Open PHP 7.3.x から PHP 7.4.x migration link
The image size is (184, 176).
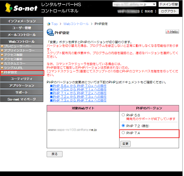[78, 101]
